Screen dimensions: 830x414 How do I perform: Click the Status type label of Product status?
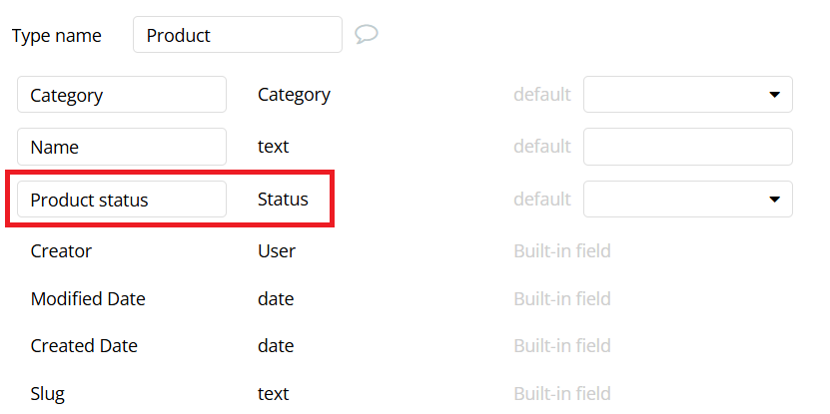(283, 200)
